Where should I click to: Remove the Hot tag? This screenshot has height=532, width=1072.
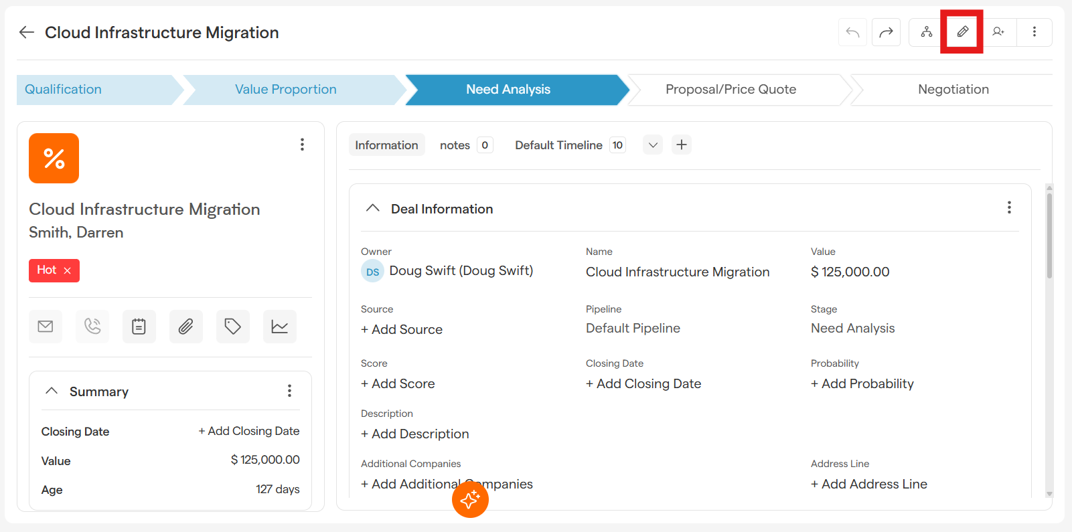point(68,271)
